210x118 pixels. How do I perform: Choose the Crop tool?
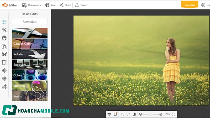30,33
